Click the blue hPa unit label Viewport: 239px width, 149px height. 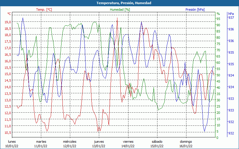pos(231,14)
